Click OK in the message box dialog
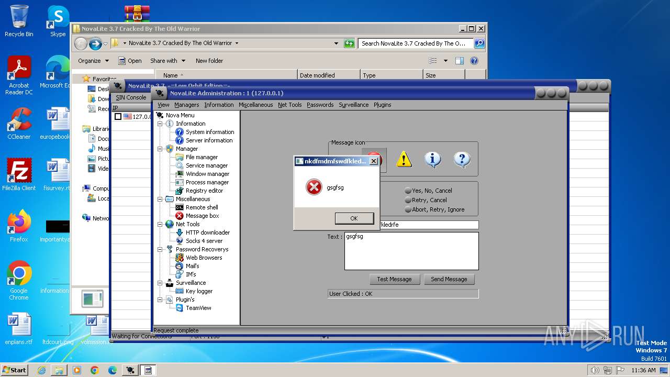Image resolution: width=670 pixels, height=377 pixels. (354, 218)
